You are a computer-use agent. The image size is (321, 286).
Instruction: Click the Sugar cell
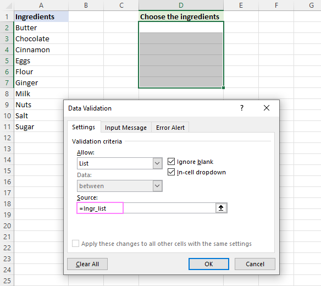(39, 127)
